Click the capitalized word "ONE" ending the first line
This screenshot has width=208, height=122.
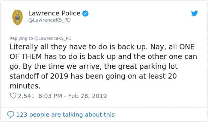187,47
